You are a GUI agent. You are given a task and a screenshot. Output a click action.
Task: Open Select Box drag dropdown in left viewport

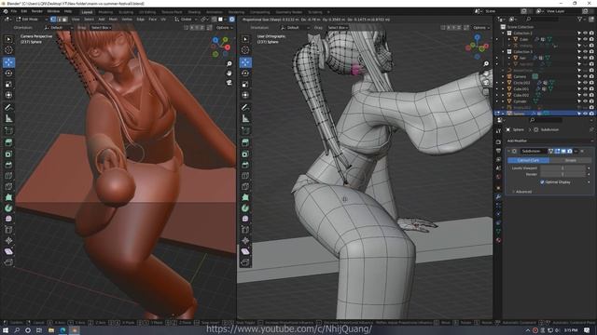point(102,27)
